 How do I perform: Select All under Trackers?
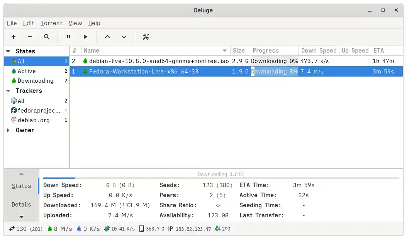point(37,101)
